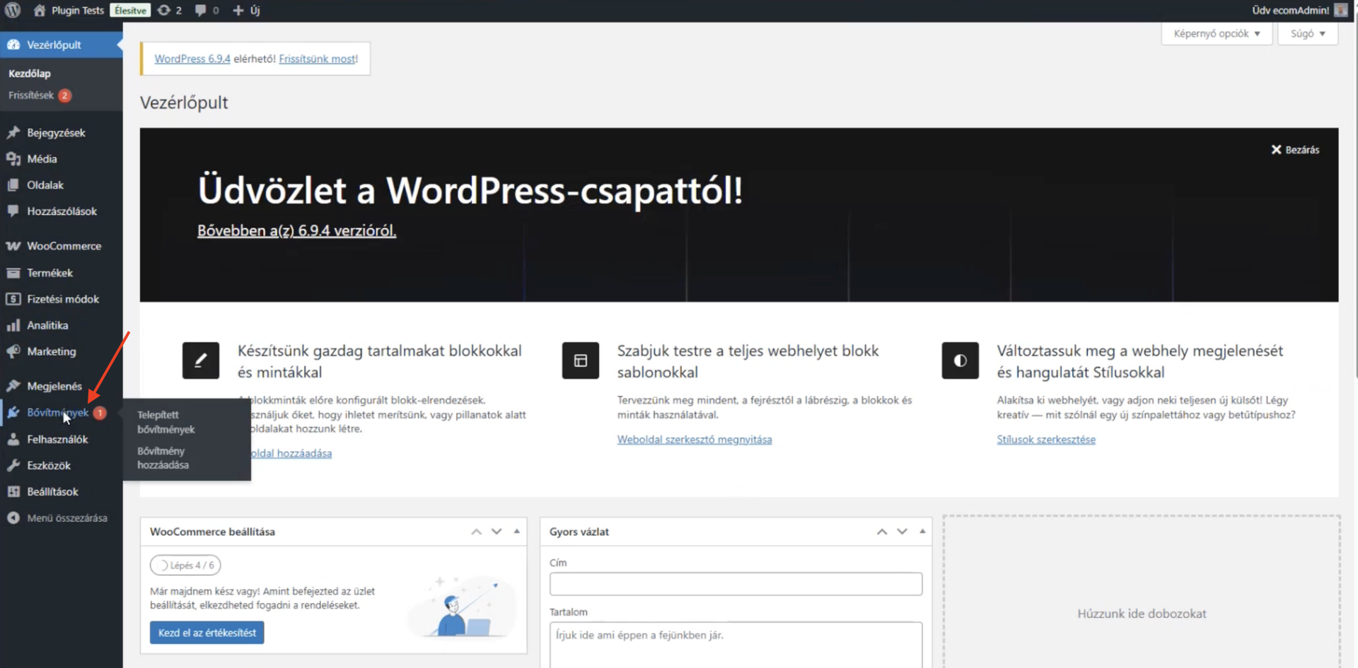The height and width of the screenshot is (668, 1358).
Task: Select Kezdőlap submenu item
Action: click(x=30, y=74)
